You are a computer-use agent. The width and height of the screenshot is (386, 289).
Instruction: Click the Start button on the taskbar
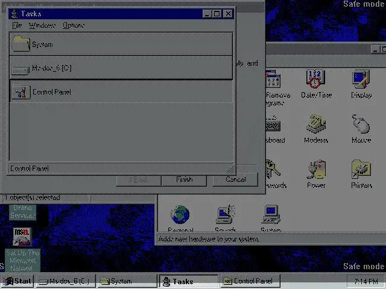point(17,281)
